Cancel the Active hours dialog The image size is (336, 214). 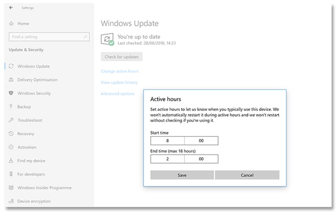click(247, 175)
